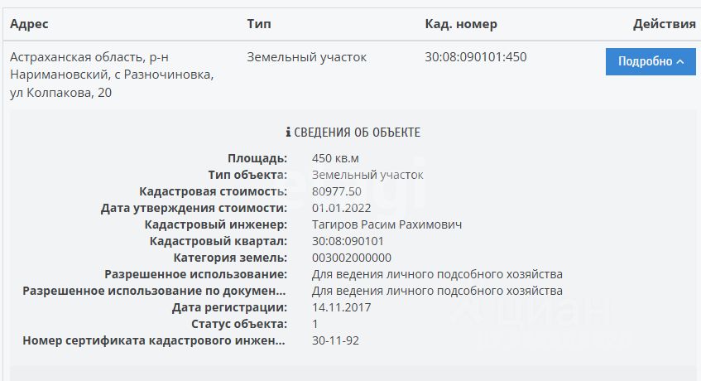Image resolution: width=701 pixels, height=381 pixels.
Task: Click the Земельный участок cell in the Тип column
Action: [x=306, y=57]
